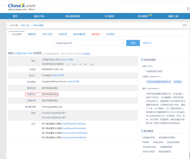
Task: Open the 友情链接检测 related query
Action: point(166,147)
